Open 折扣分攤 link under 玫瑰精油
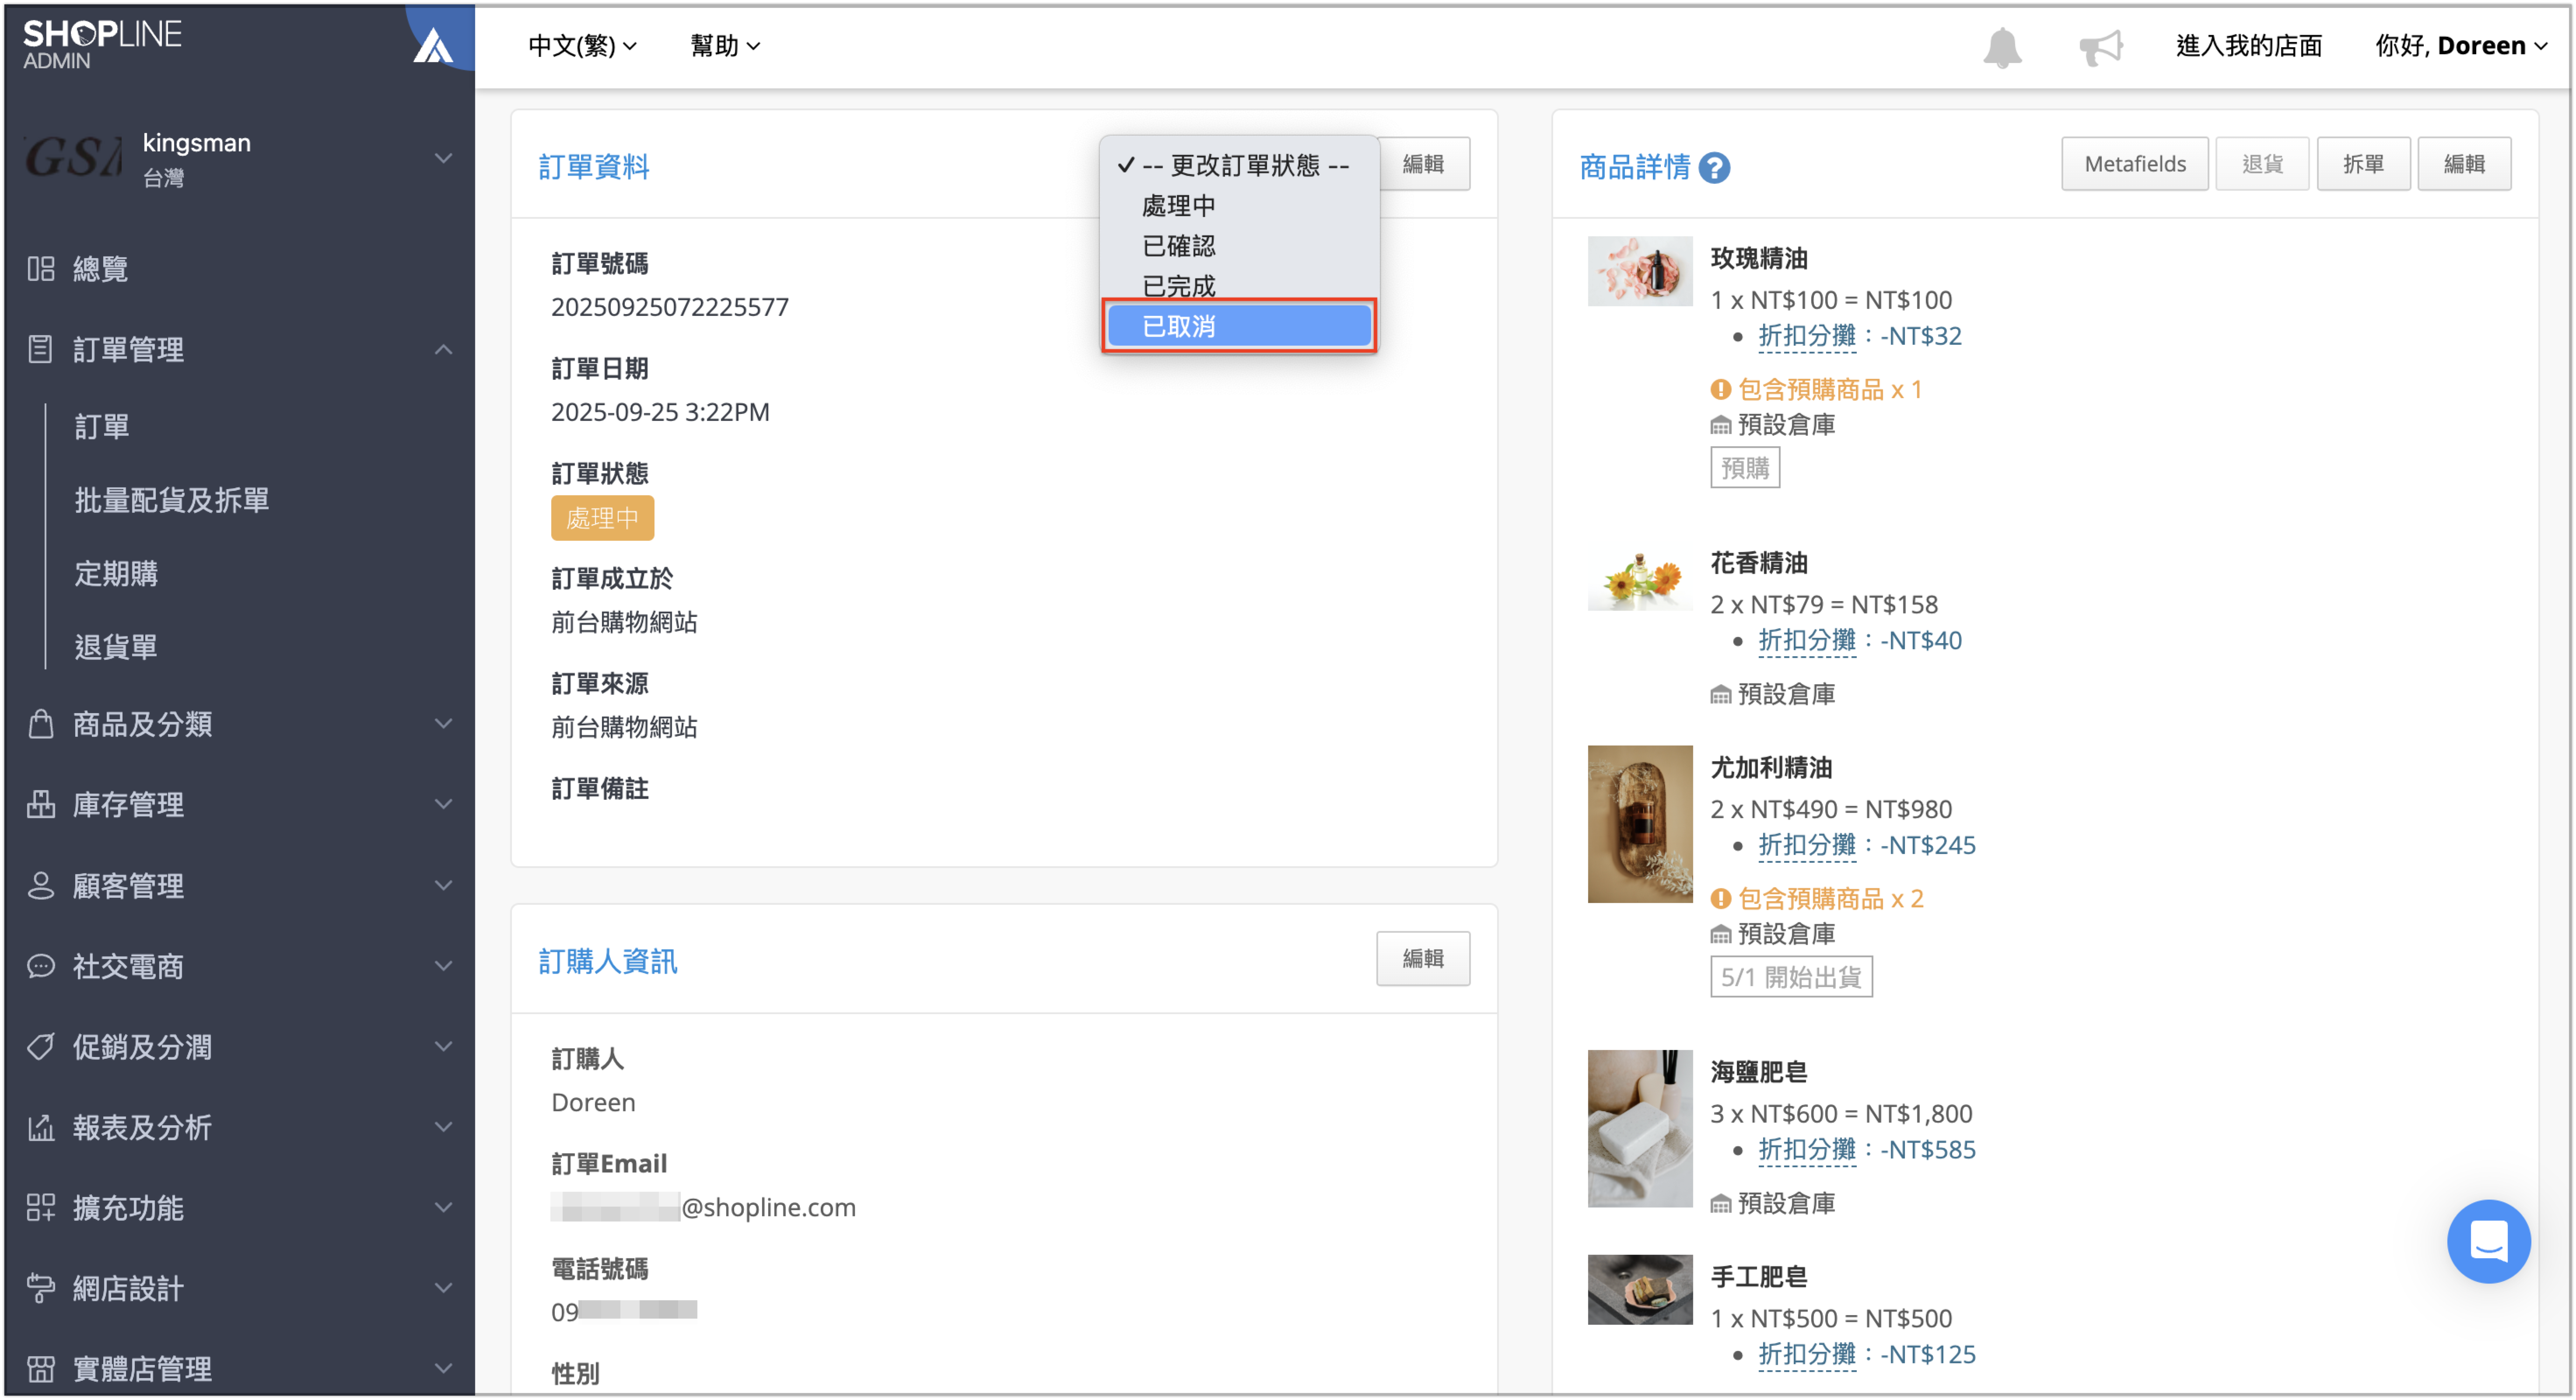Screen dimensions: 2576x1400 (1806, 336)
